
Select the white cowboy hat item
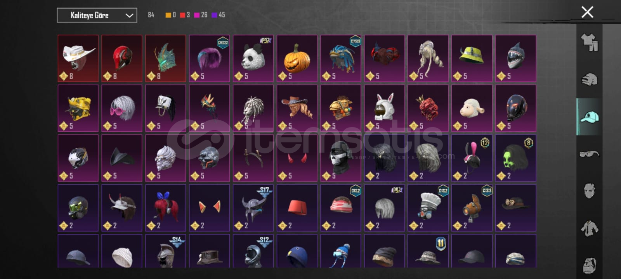pyautogui.click(x=78, y=58)
